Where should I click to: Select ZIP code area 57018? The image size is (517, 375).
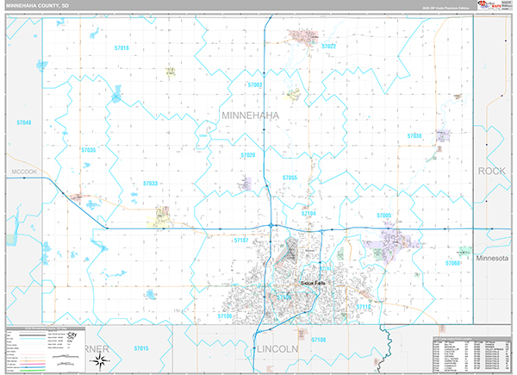(x=121, y=47)
